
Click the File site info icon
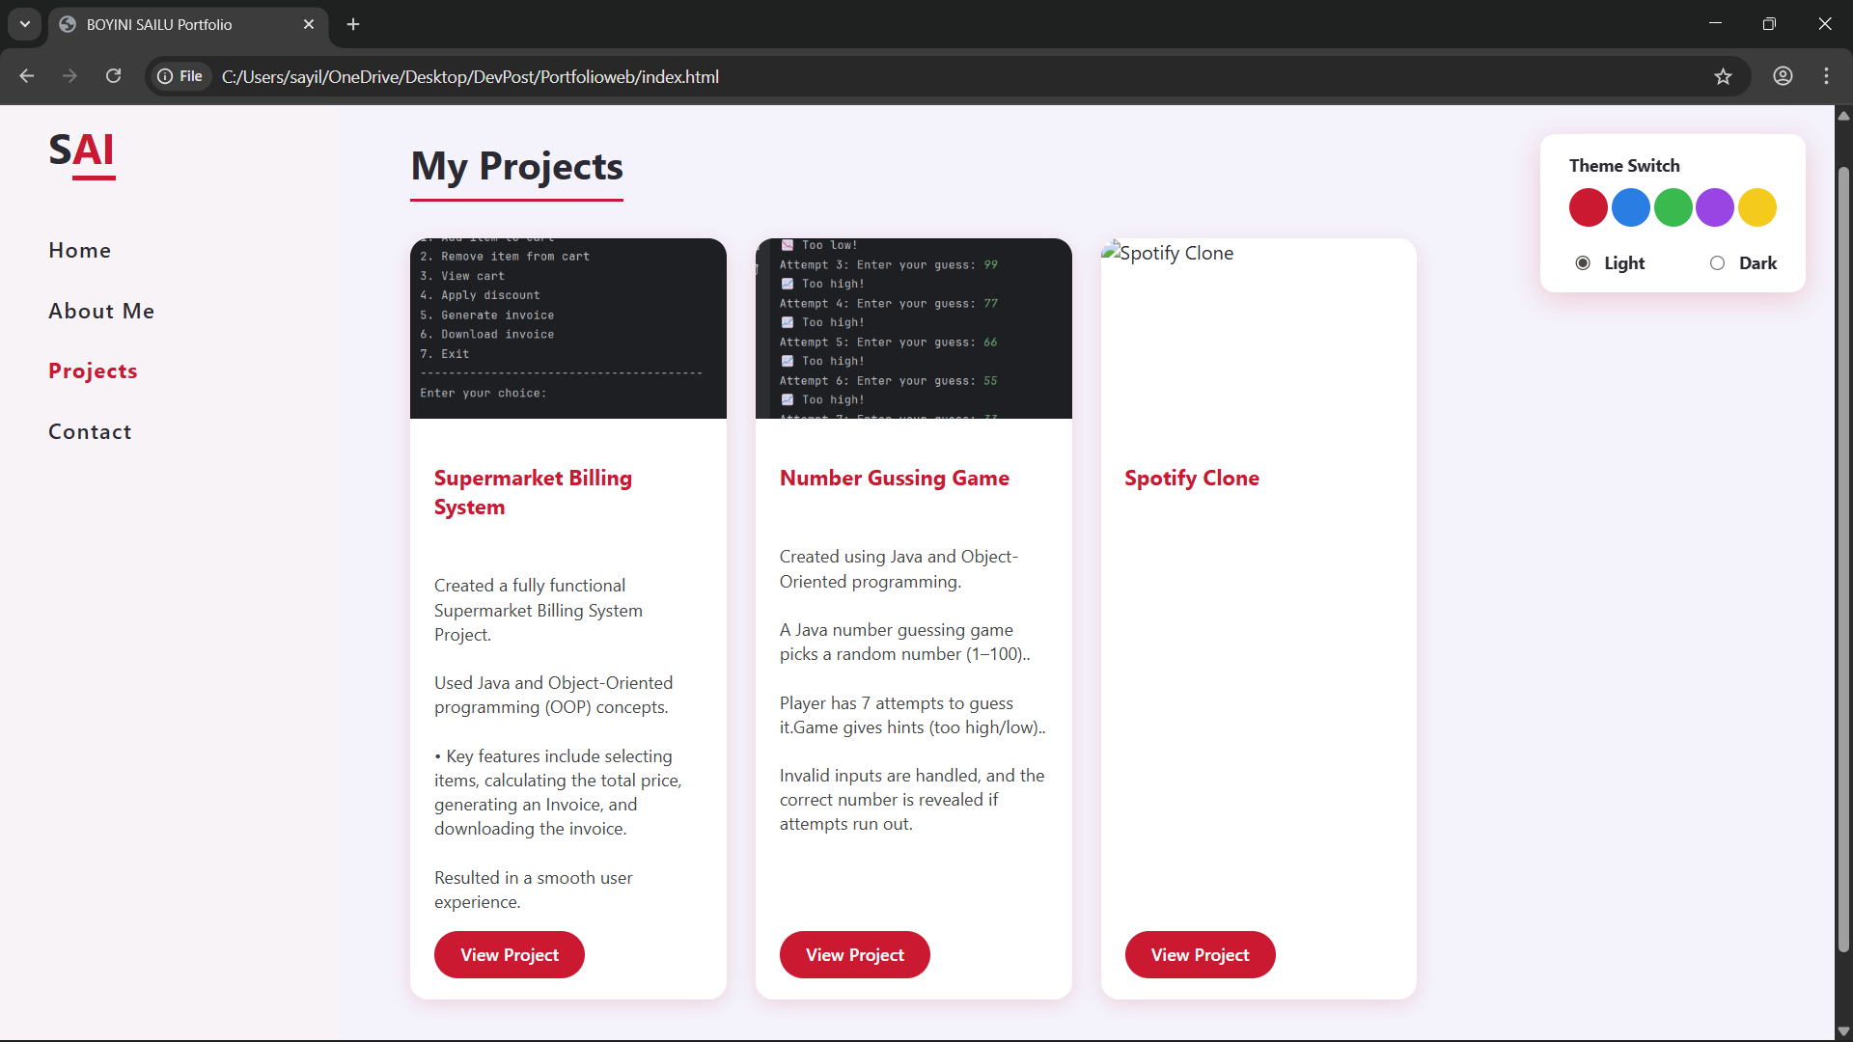tap(180, 76)
